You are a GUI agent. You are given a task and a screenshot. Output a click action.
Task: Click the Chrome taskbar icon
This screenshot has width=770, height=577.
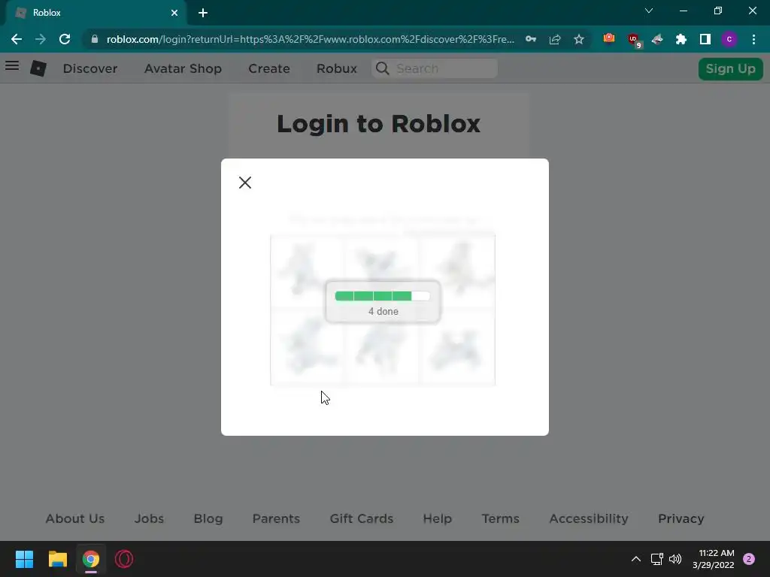(x=91, y=559)
